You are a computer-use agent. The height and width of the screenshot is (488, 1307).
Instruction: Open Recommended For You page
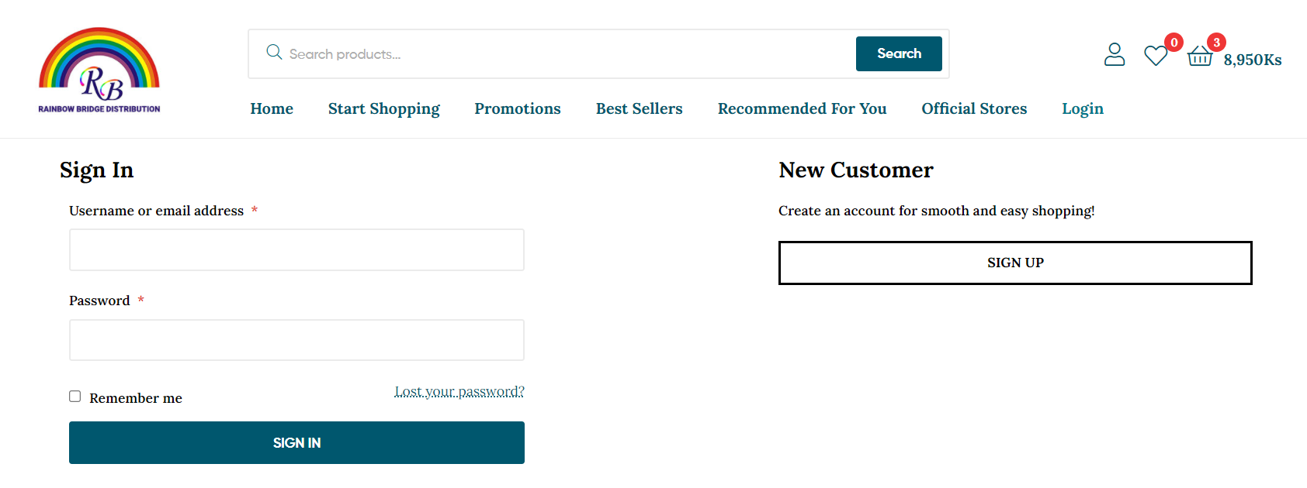coord(803,108)
